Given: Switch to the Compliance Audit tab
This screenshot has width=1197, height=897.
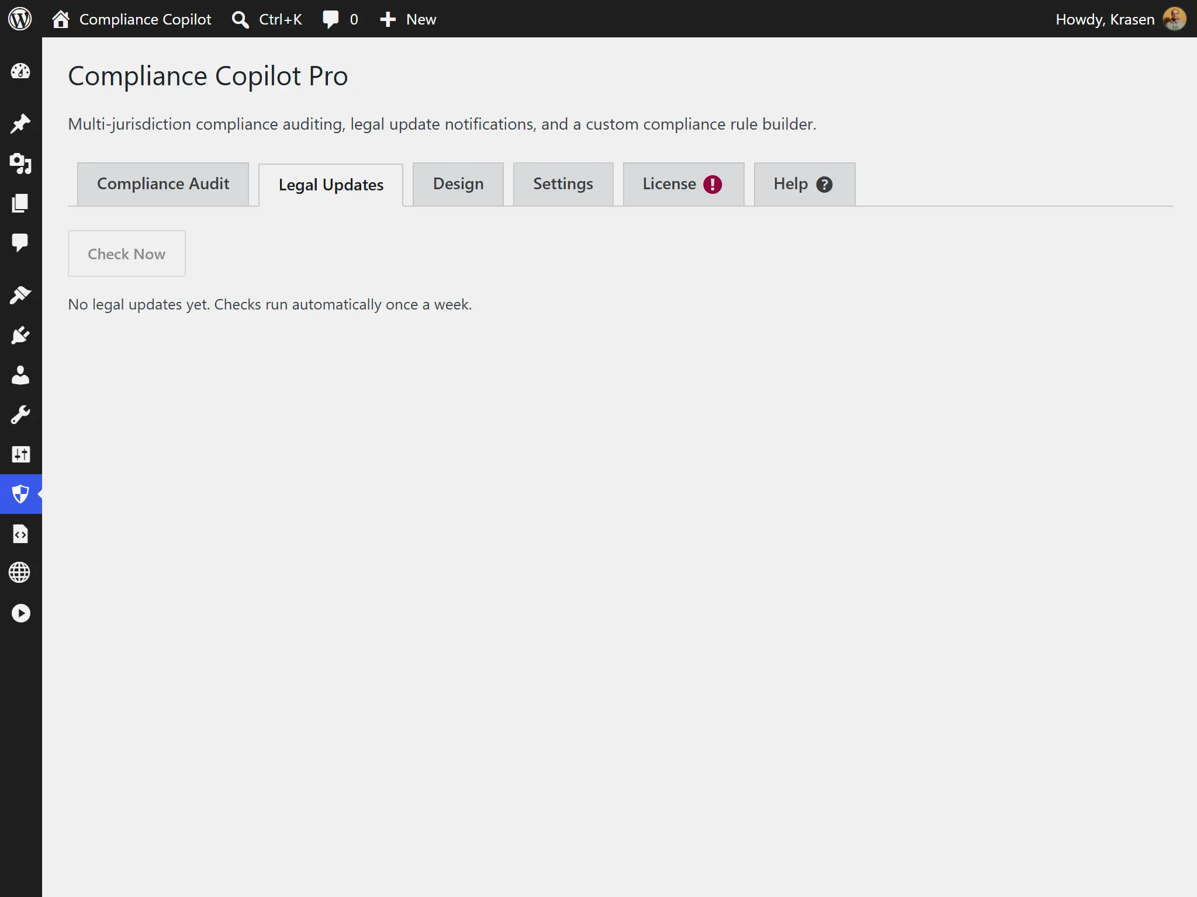Looking at the screenshot, I should click(x=163, y=184).
